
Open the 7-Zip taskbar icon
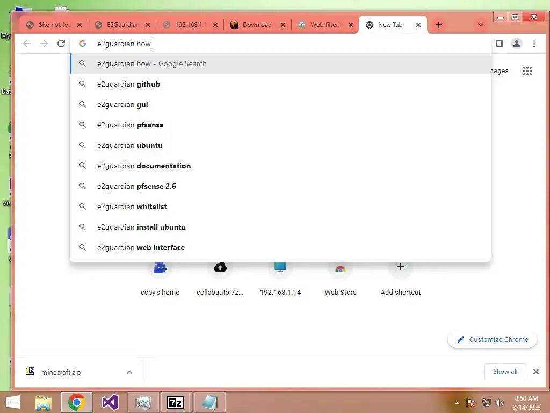[175, 402]
